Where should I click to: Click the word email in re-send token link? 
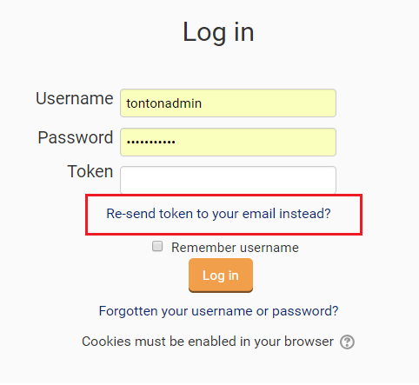259,214
